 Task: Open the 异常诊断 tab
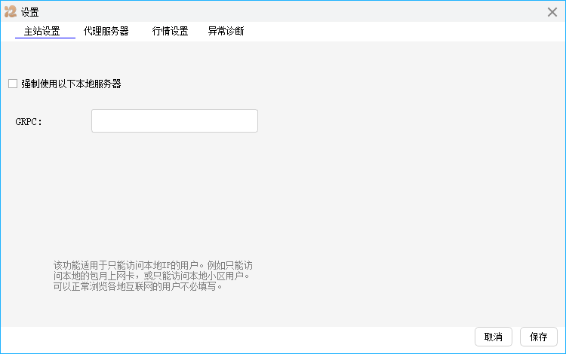click(x=226, y=32)
